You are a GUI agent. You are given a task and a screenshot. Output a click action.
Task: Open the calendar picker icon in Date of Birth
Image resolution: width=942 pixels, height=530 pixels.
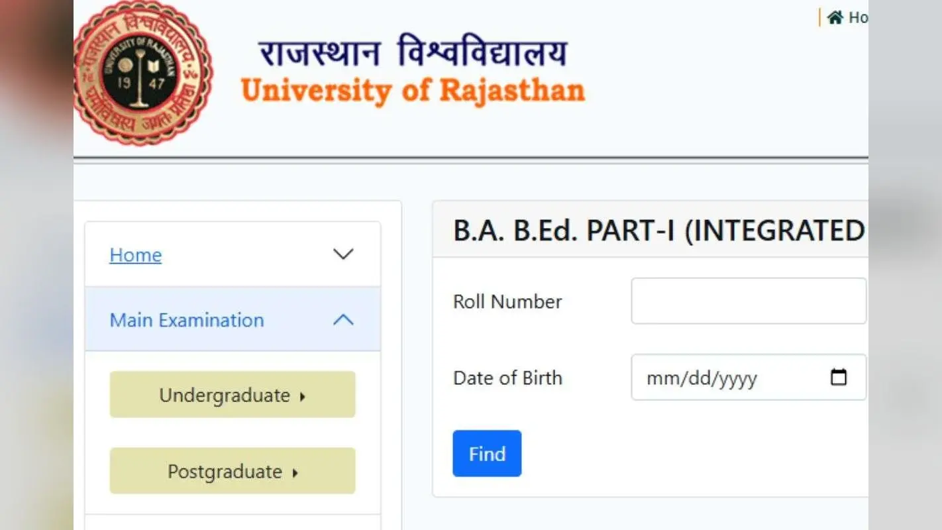[839, 377]
